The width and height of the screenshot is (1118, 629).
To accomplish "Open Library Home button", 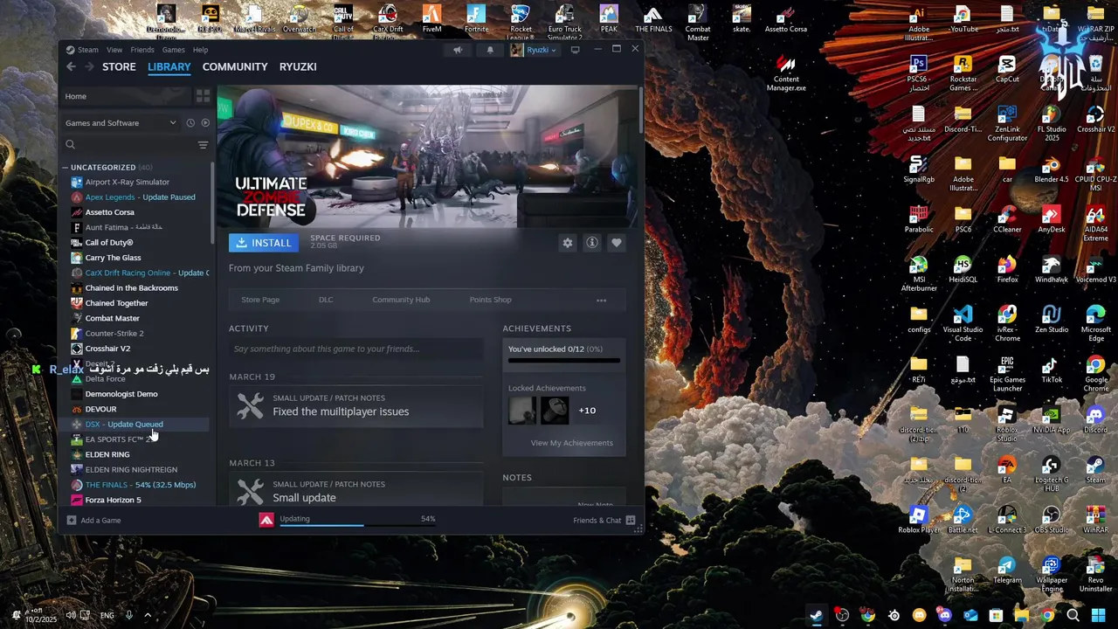I will click(128, 96).
